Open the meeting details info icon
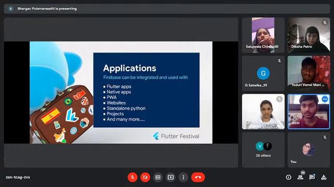 [289, 177]
